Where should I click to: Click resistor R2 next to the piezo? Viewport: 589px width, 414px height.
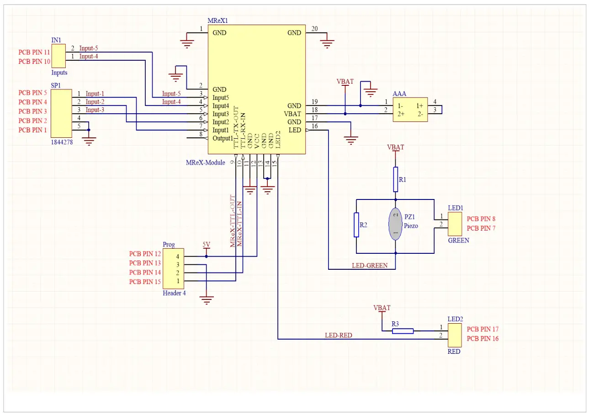click(357, 224)
